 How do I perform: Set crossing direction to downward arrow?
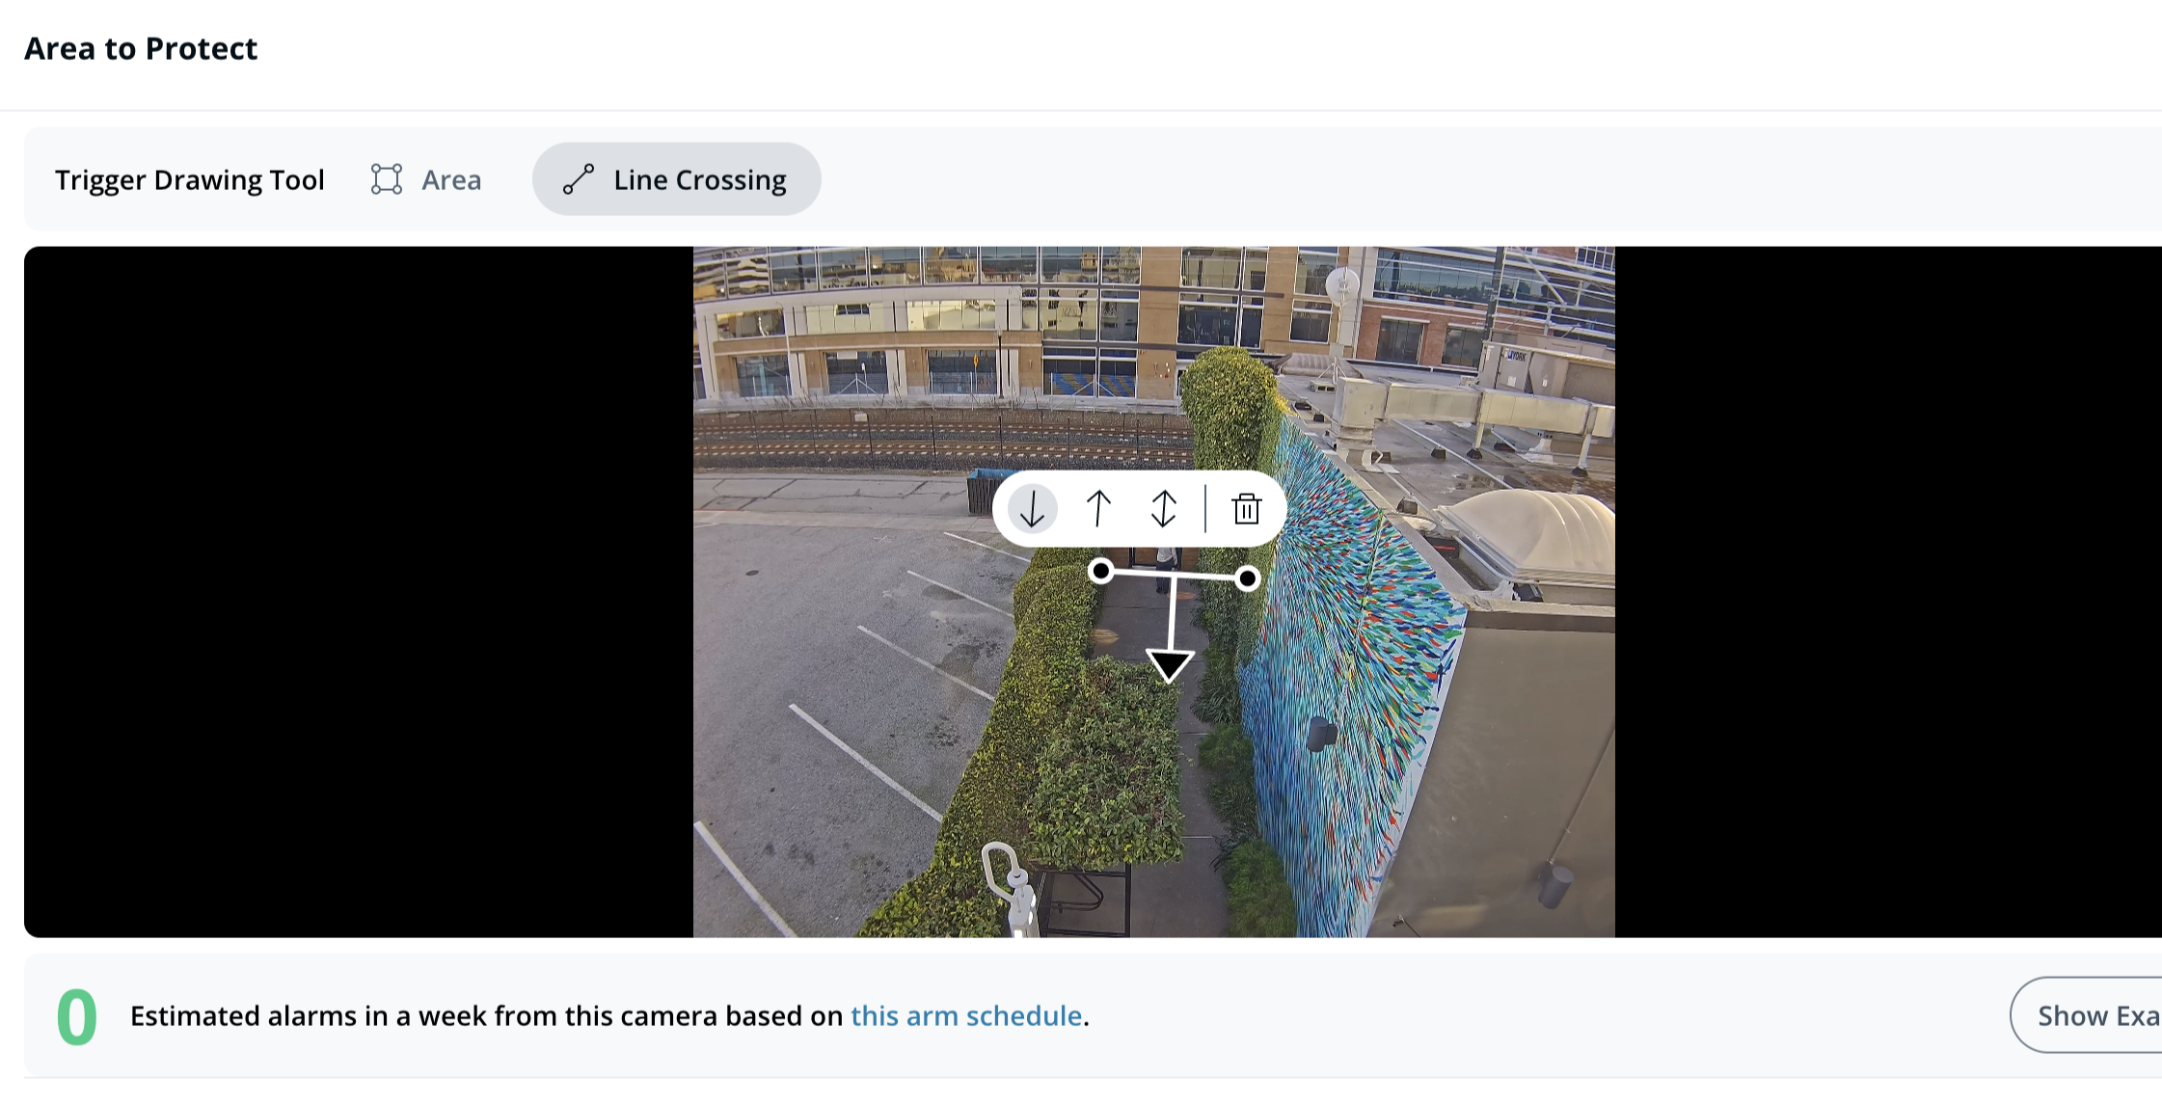(x=1033, y=509)
